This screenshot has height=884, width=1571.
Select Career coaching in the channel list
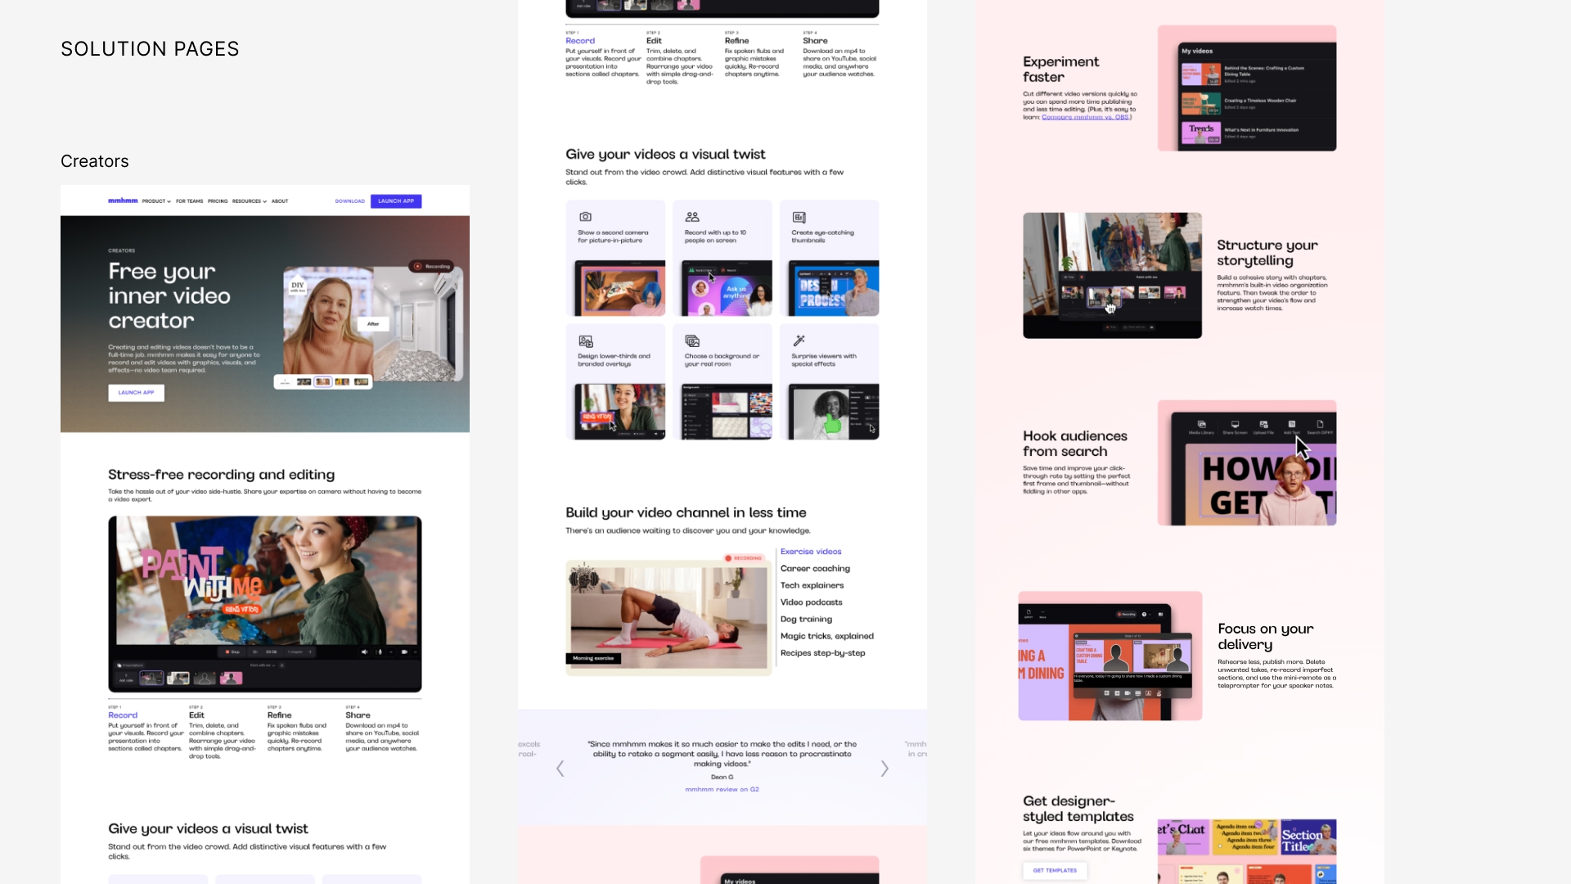pyautogui.click(x=814, y=569)
